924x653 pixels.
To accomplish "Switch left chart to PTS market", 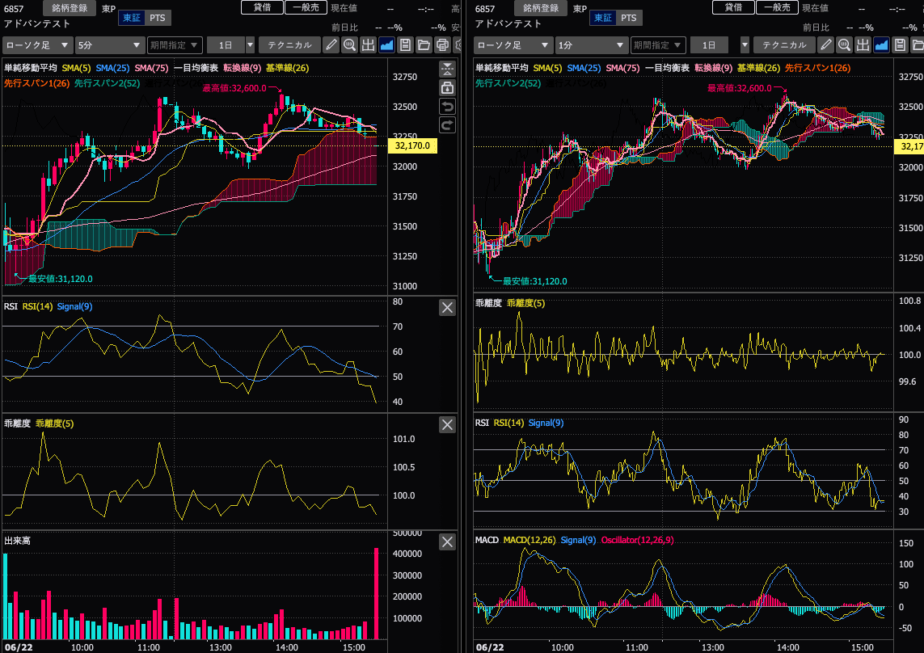I will click(x=158, y=18).
